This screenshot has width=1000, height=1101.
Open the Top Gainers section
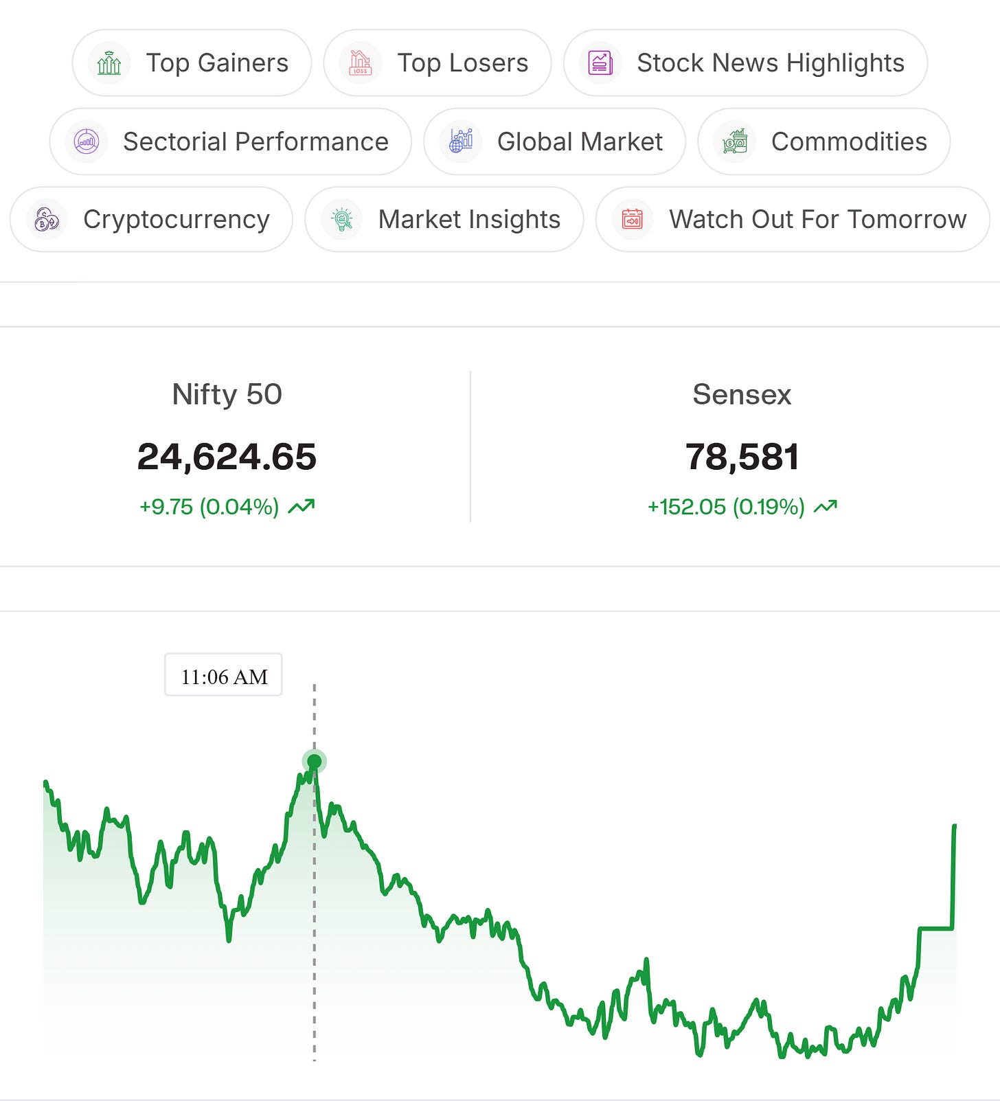point(192,63)
